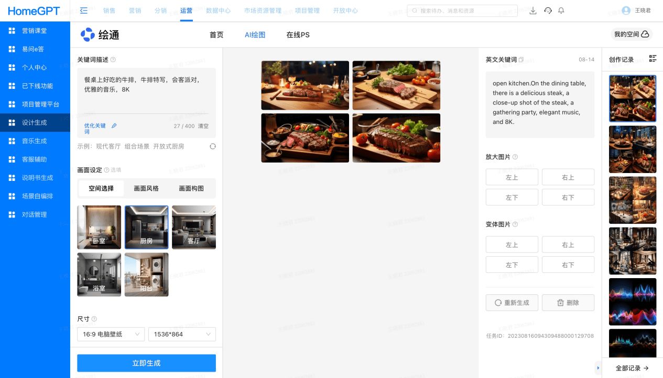The image size is (663, 378).
Task: Open the 16:9 电脑壁纸 size dropdown
Action: pos(111,334)
